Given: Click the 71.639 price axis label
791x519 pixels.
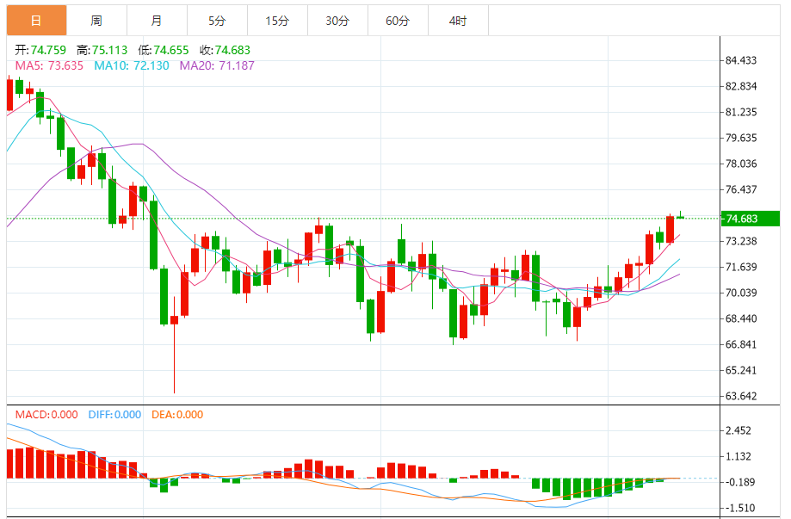Looking at the screenshot, I should [x=741, y=267].
